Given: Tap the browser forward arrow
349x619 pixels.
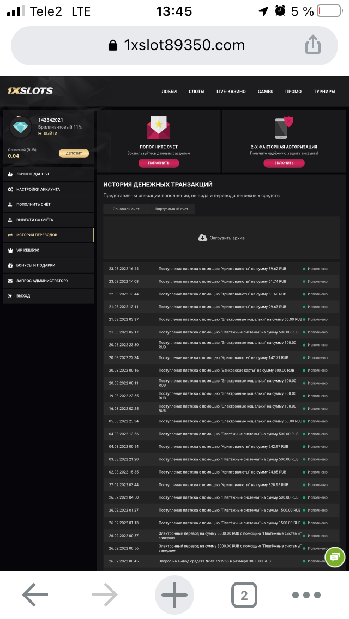Looking at the screenshot, I should (104, 594).
